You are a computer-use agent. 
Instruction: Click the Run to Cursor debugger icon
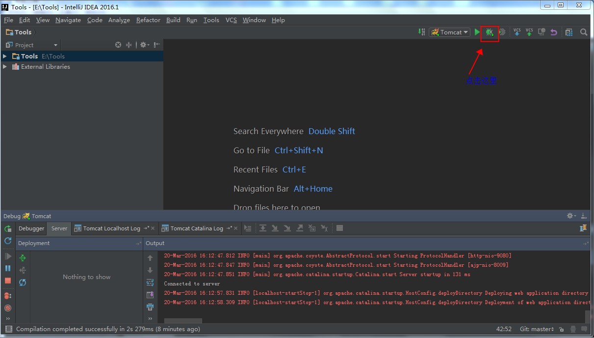tap(324, 228)
